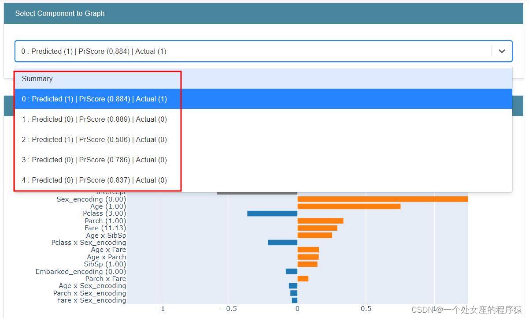Click the Age x Sex_encoding axis label
529x318 pixels.
[x=92, y=286]
